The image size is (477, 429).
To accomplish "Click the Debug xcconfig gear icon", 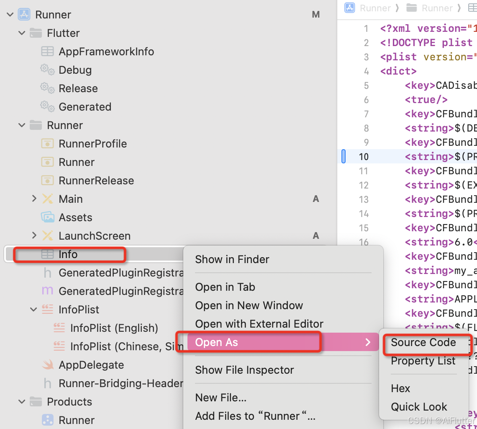I will (47, 70).
